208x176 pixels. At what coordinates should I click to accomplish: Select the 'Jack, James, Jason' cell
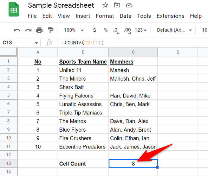[x=133, y=146]
